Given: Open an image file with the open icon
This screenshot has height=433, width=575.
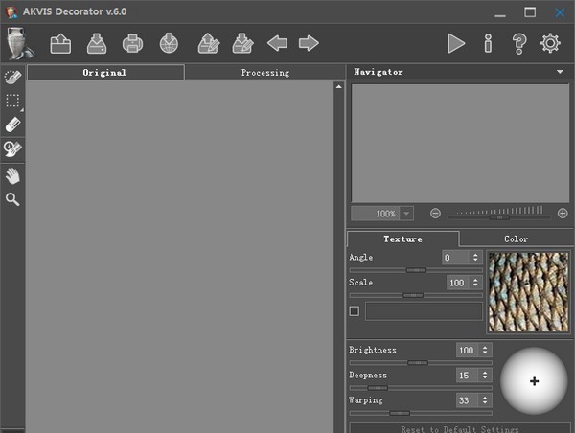Looking at the screenshot, I should point(60,44).
